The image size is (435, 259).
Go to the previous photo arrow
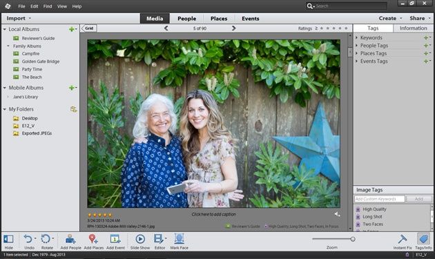click(166, 28)
